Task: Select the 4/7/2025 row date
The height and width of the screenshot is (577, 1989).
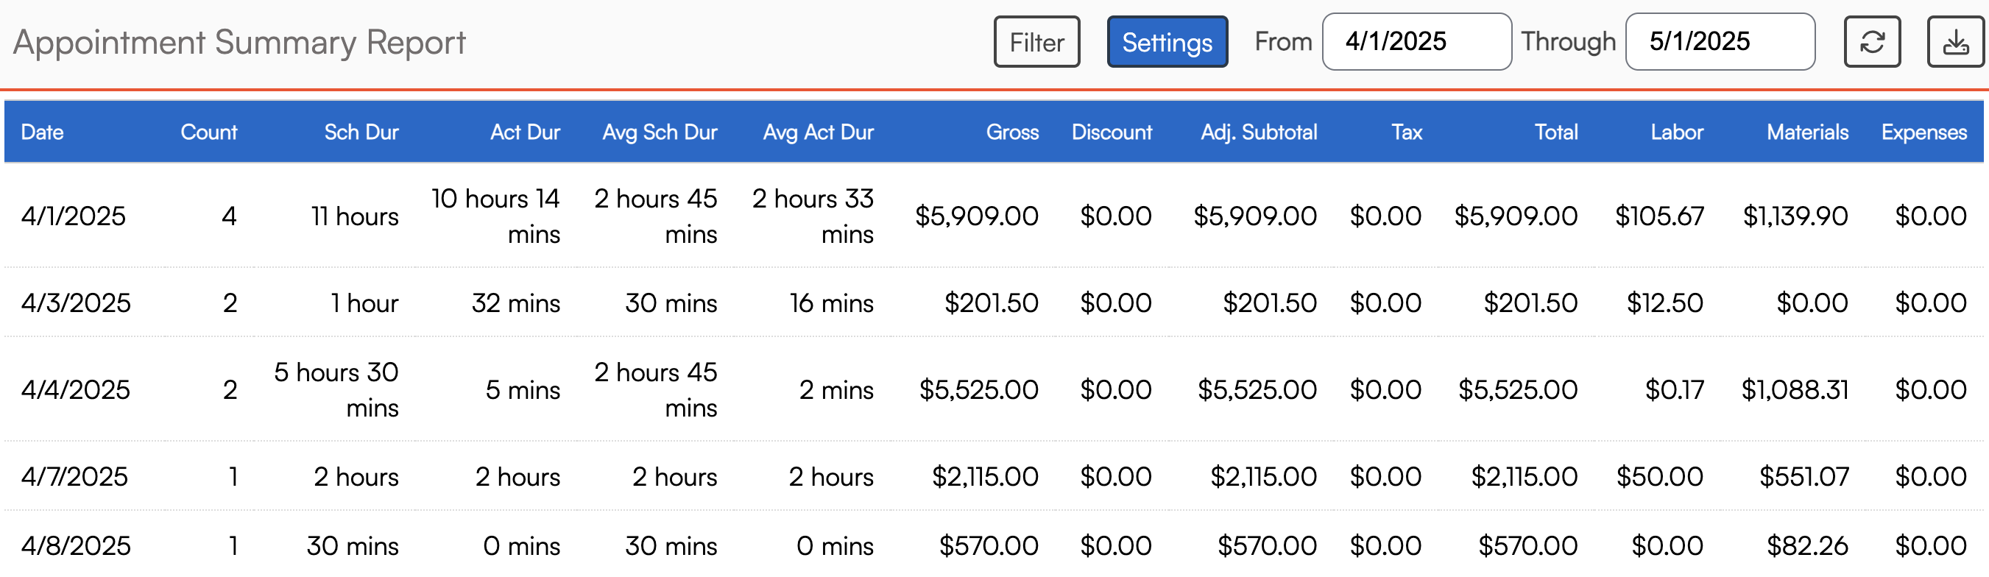Action: (x=74, y=477)
